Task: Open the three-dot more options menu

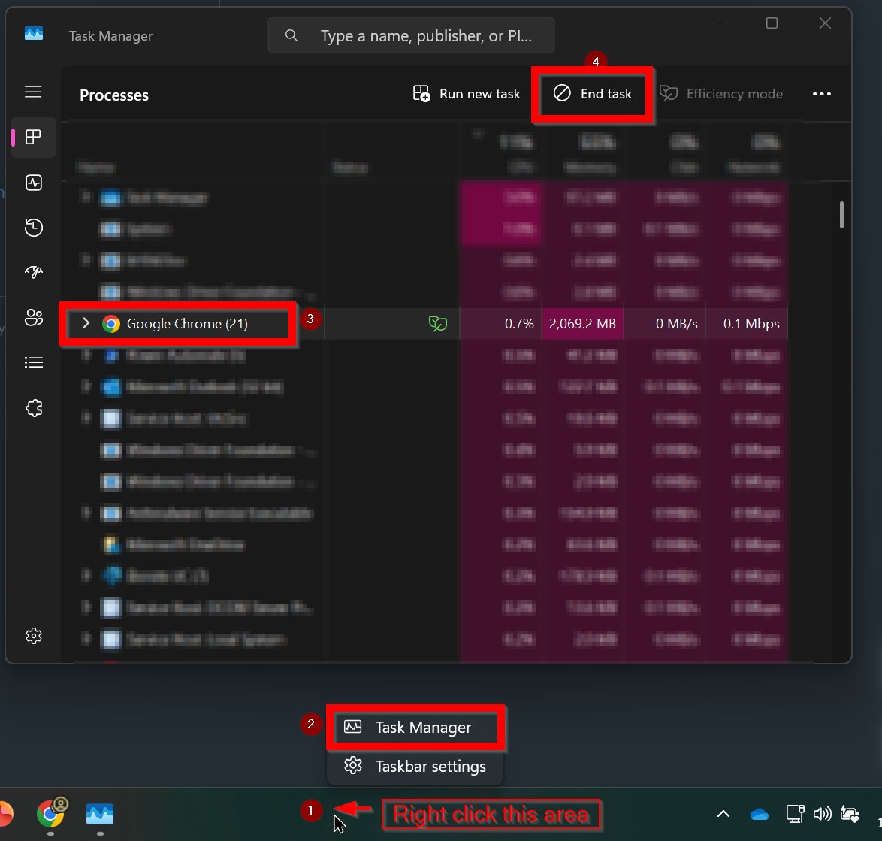Action: (x=821, y=94)
